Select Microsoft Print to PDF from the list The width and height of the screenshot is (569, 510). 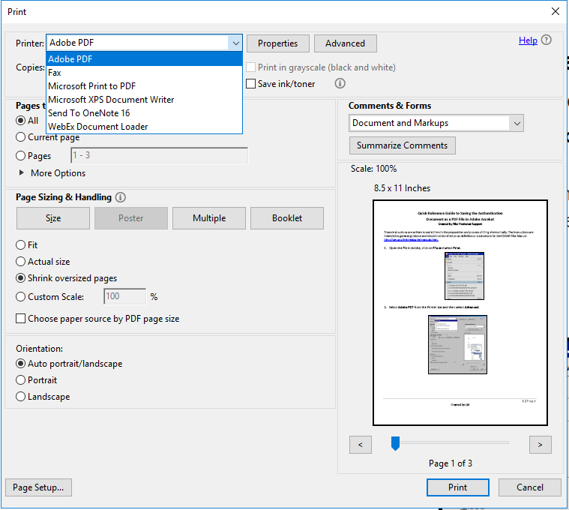click(91, 86)
